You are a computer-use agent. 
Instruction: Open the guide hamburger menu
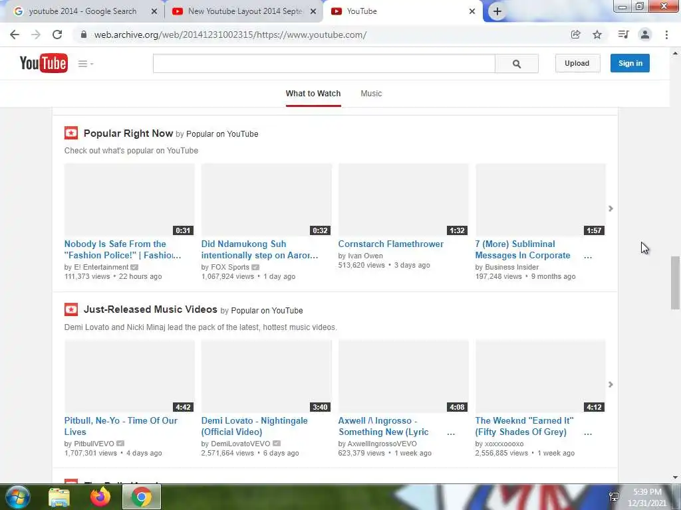tap(85, 64)
